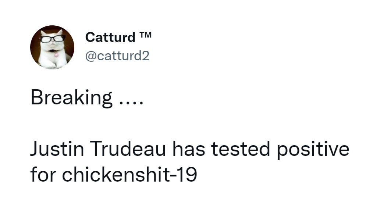Click the word "Justin" in tweet
Screen dimensions: 380x211
click(x=57, y=149)
